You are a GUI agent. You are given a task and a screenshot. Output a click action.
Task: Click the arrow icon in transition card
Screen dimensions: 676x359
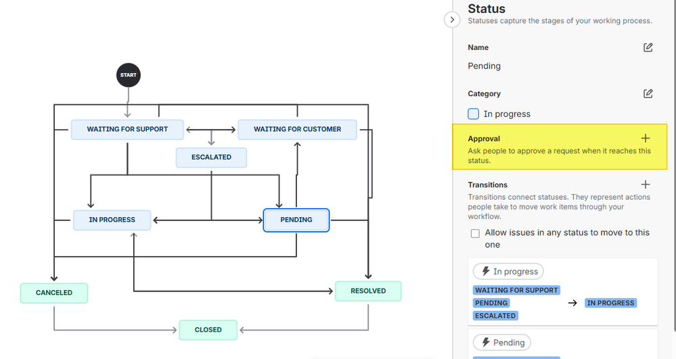(x=572, y=303)
